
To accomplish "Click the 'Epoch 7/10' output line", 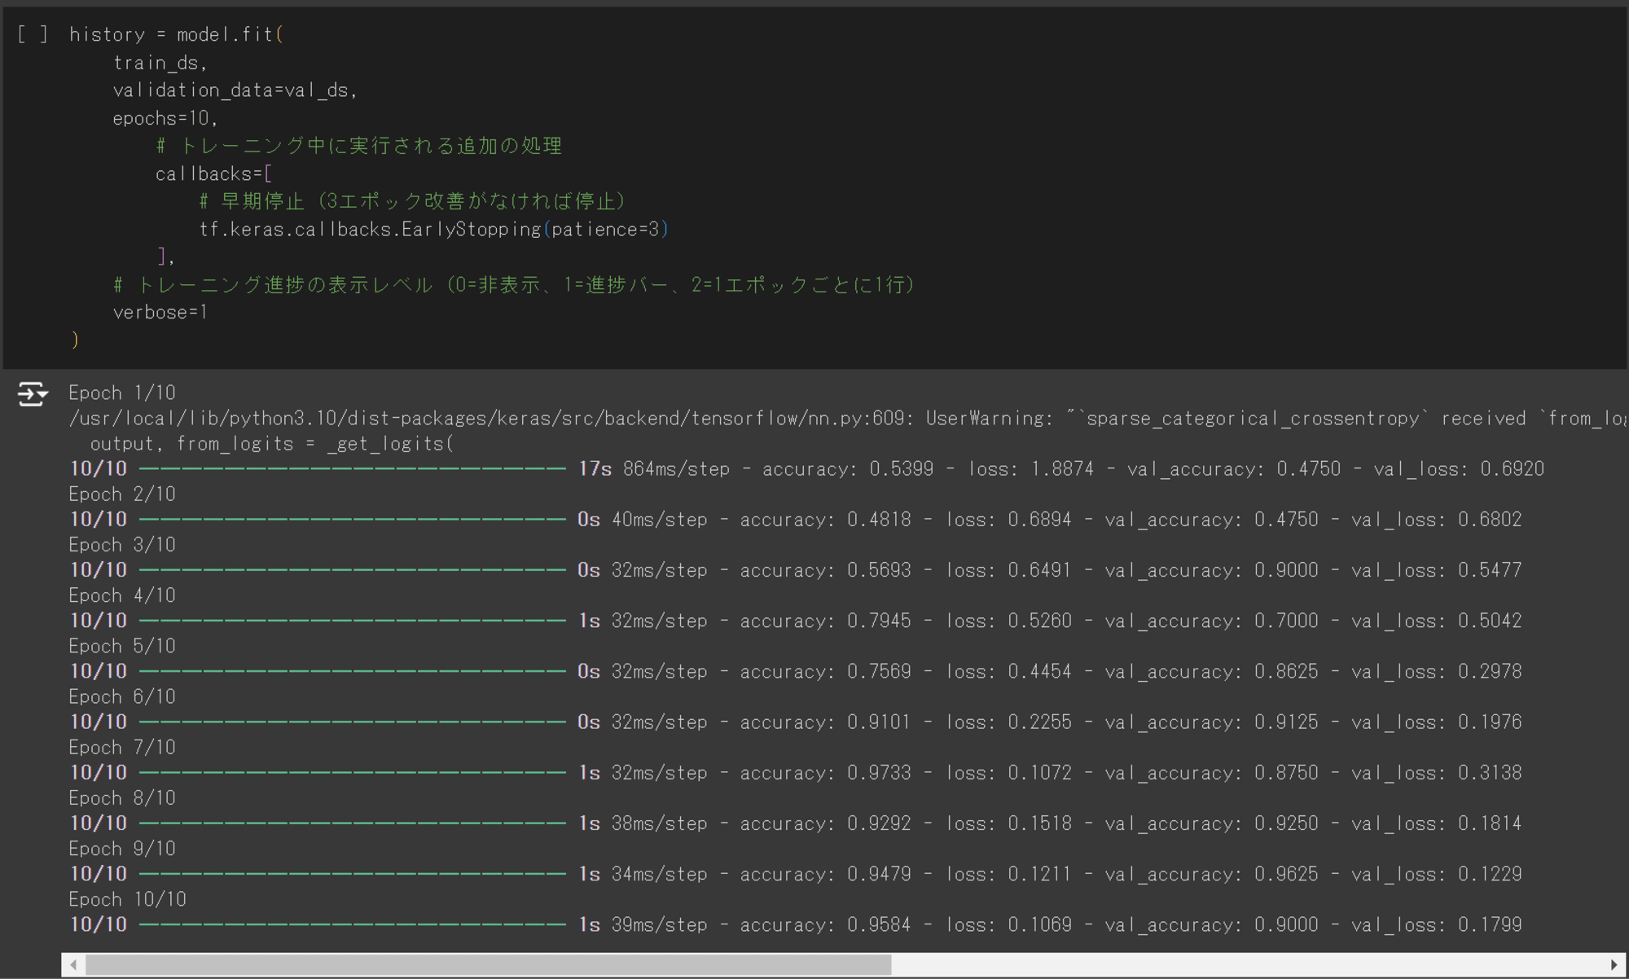I will pyautogui.click(x=122, y=747).
